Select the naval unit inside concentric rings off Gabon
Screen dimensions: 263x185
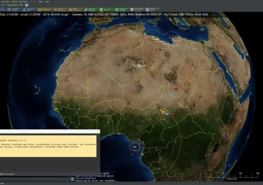pos(135,147)
